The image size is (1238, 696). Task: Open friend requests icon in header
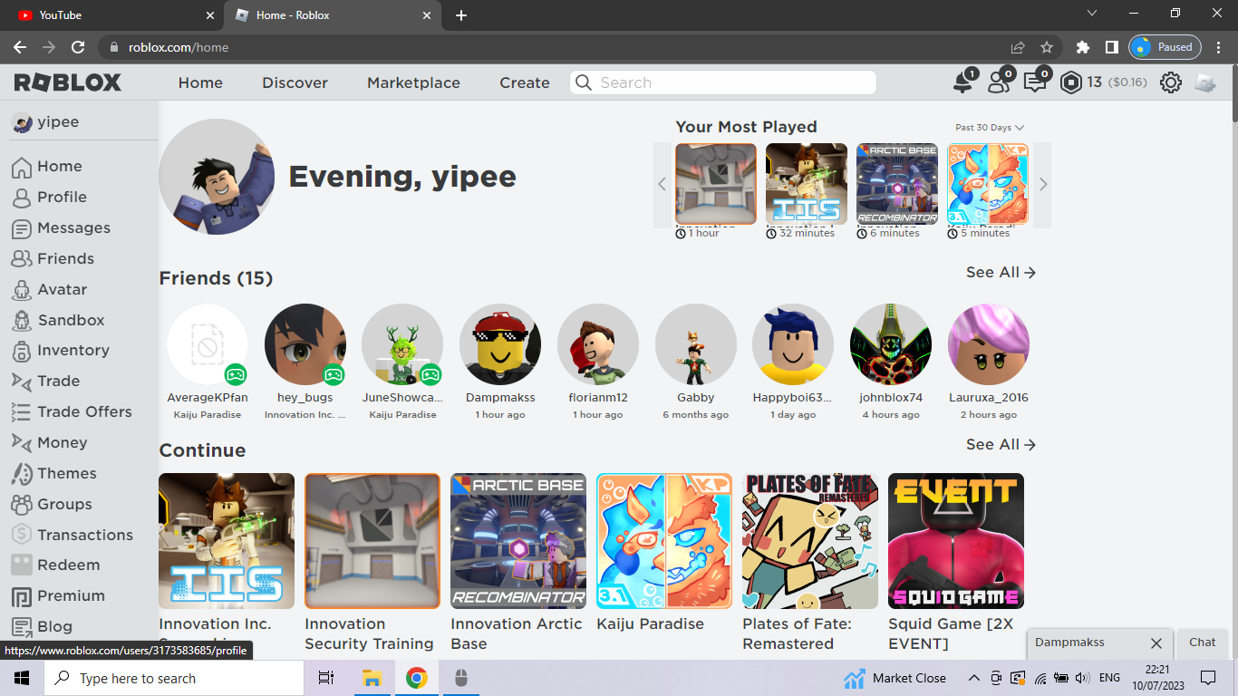point(999,83)
